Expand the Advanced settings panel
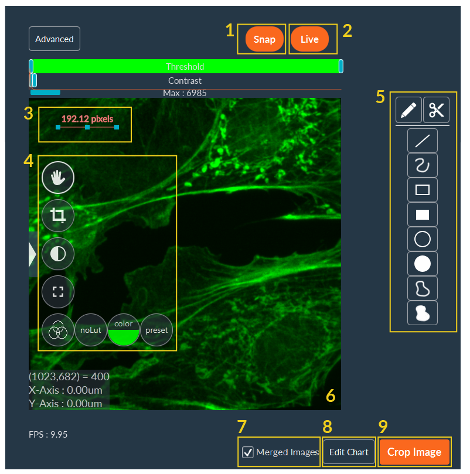Viewport: 470px width, 474px height. [54, 39]
